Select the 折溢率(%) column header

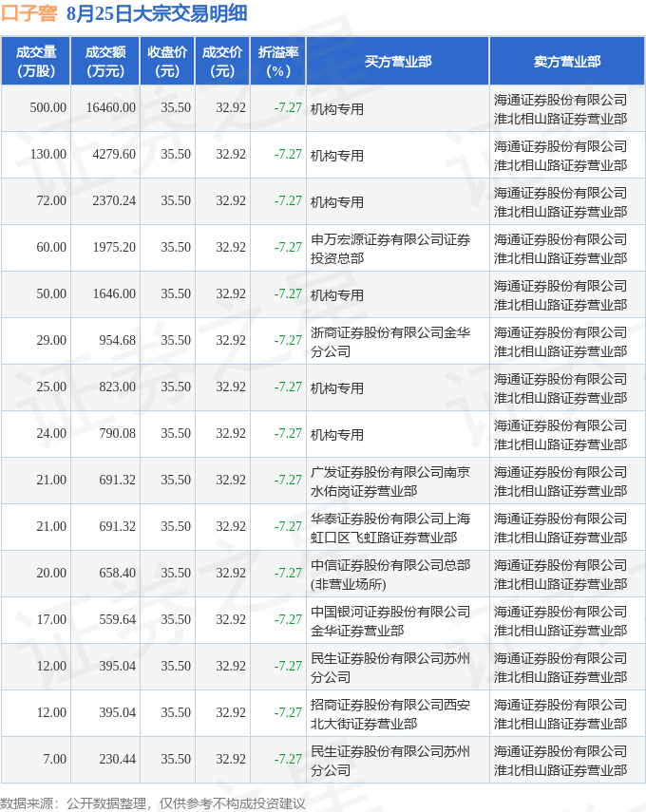[278, 61]
